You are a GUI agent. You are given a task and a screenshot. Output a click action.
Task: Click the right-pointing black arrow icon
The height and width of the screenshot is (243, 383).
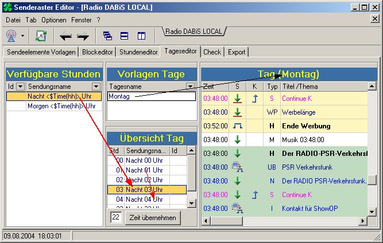83,36
